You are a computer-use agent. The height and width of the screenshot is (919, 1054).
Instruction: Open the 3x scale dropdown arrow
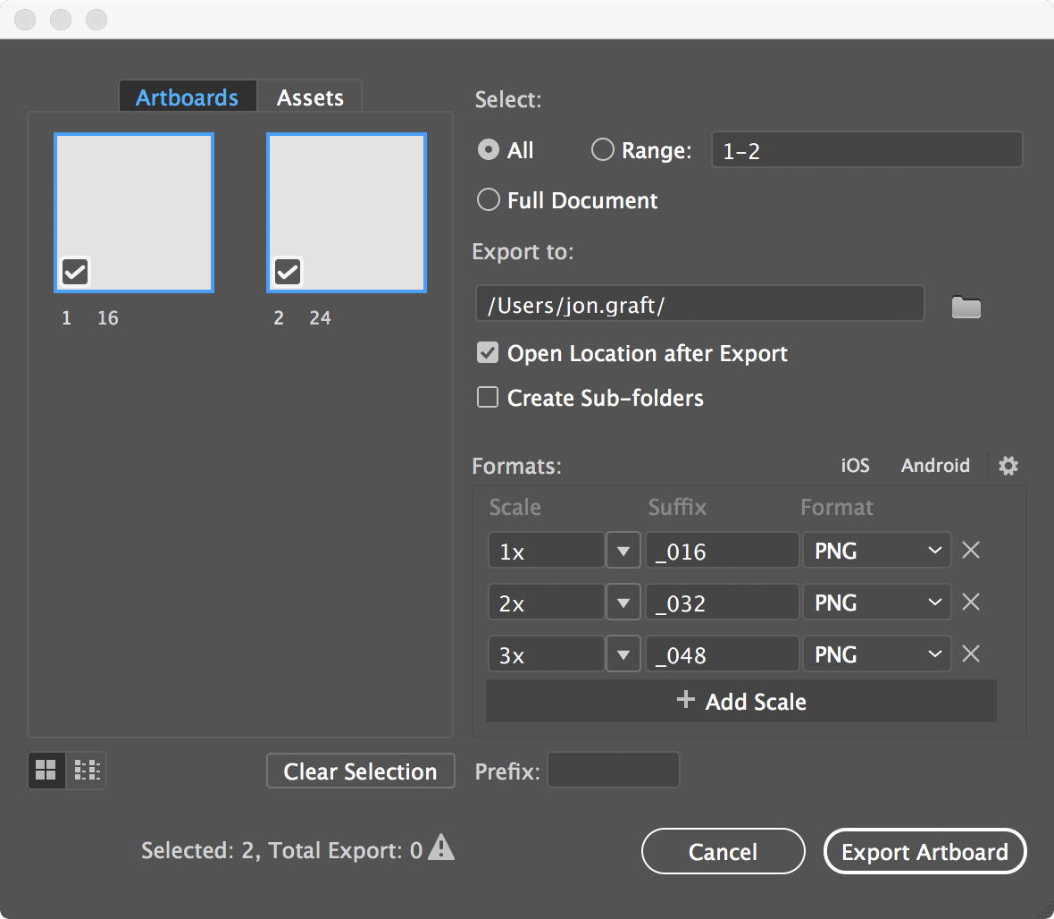coord(623,654)
